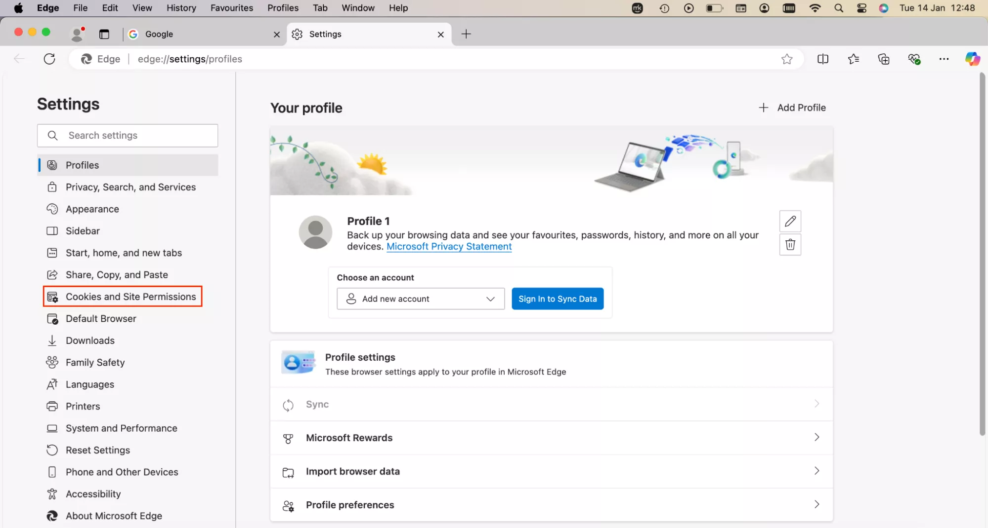Reload the page with refresh icon
Viewport: 988px width, 528px height.
(49, 59)
